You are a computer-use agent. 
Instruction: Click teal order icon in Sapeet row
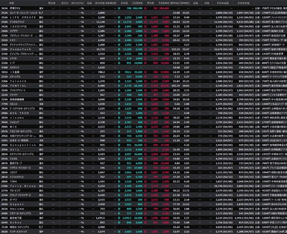(x=119, y=204)
